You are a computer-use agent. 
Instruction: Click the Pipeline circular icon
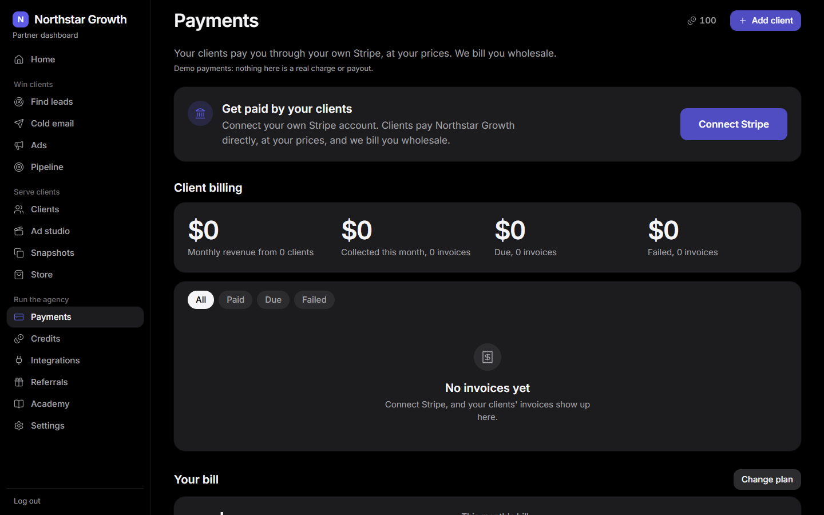19,167
